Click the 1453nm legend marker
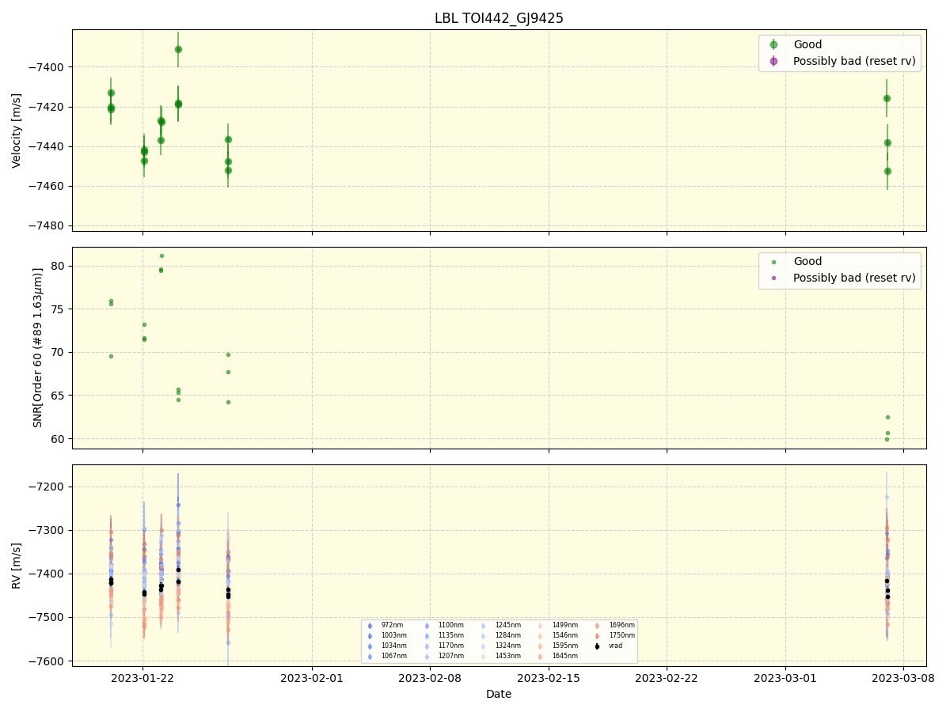This screenshot has width=950, height=712. (484, 657)
